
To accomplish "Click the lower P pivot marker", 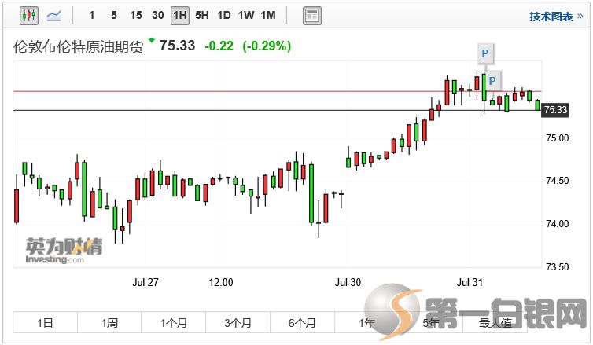I will click(492, 81).
